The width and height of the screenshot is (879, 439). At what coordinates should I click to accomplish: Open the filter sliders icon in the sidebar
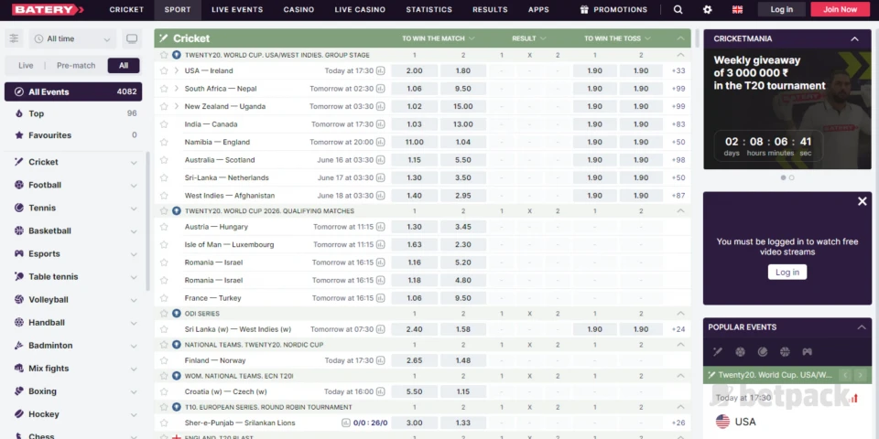[14, 39]
